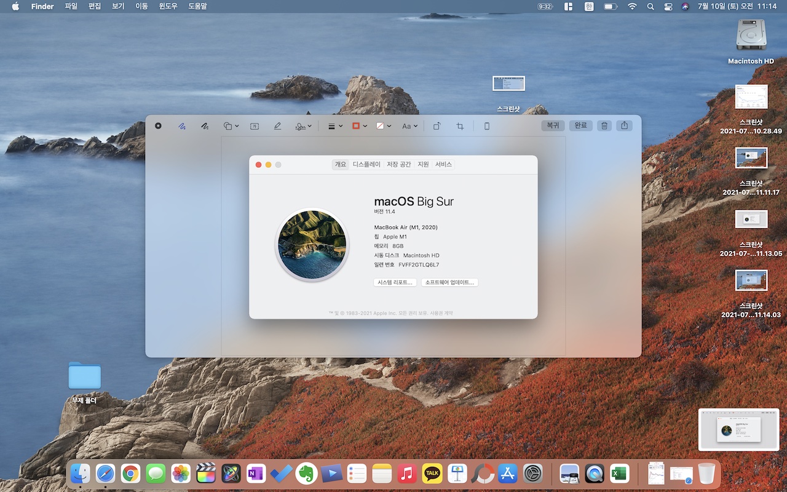Click the Spotlight search icon in menu bar
The width and height of the screenshot is (787, 492).
(x=651, y=6)
